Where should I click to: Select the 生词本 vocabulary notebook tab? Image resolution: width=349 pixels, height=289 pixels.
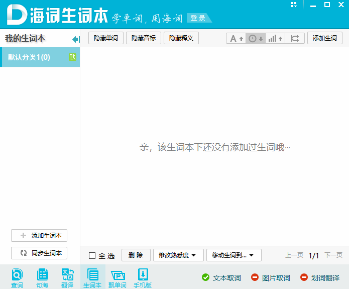pos(92,277)
